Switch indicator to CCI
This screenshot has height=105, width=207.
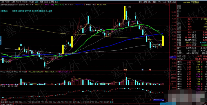(83, 102)
